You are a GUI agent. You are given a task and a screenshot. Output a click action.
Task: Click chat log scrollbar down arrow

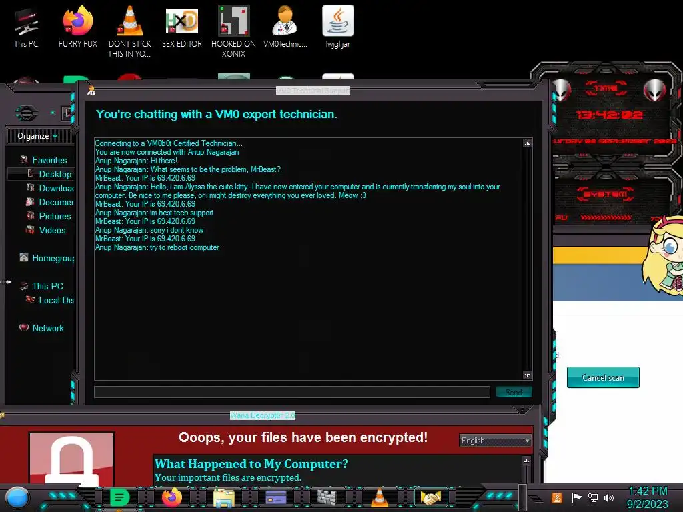[527, 375]
